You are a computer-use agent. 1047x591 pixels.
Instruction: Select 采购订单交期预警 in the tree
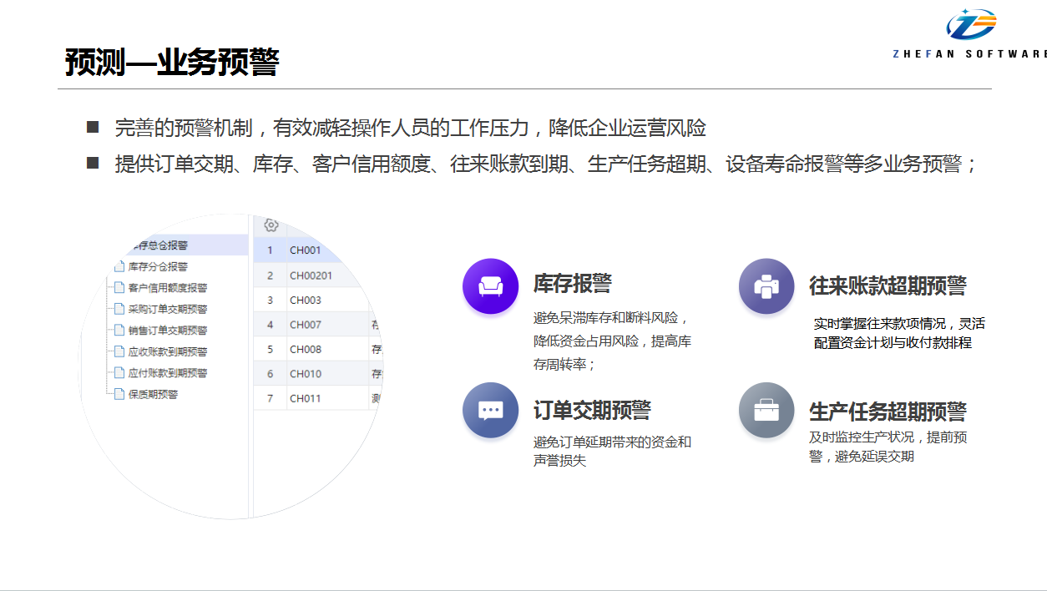[x=167, y=309]
